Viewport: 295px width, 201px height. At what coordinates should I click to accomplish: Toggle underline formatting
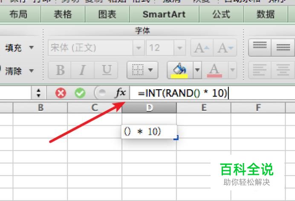107,70
